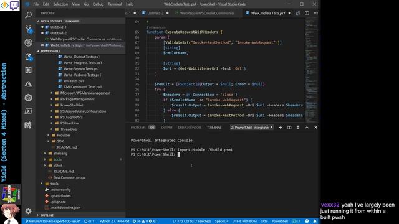Screen dimensions: 399x224
Task: Maximize the terminal panel with the up chevron
Action: click(307, 128)
